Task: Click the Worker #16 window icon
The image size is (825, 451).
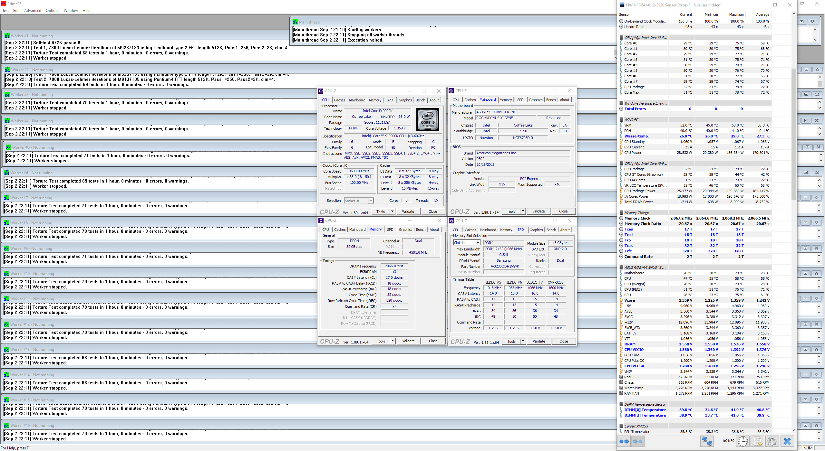Action: click(6, 426)
